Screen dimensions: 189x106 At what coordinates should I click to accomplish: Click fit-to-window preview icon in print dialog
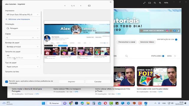click(x=89, y=6)
